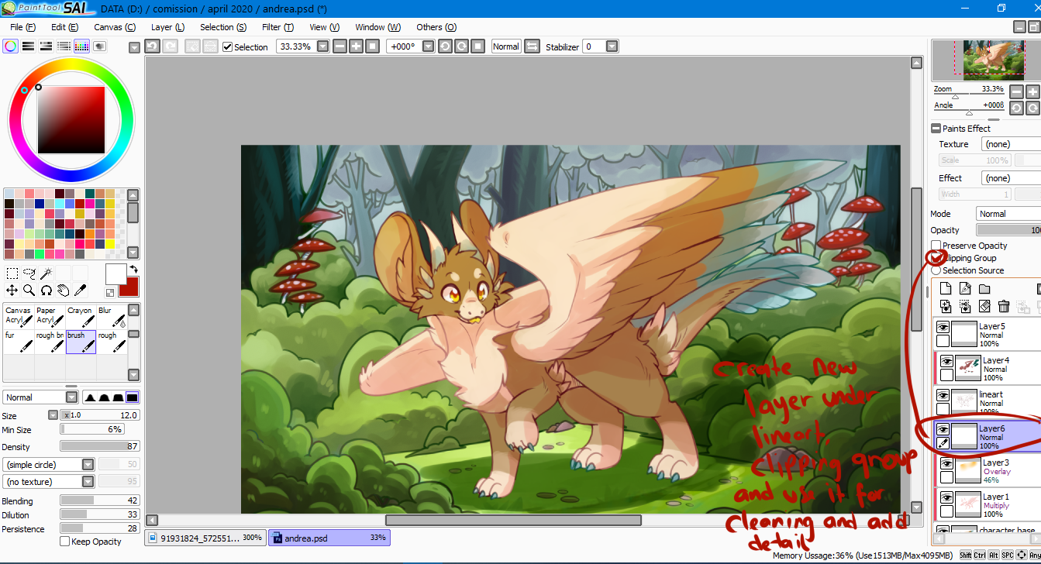This screenshot has height=564, width=1041.
Task: Open the Filter menu
Action: click(x=277, y=27)
